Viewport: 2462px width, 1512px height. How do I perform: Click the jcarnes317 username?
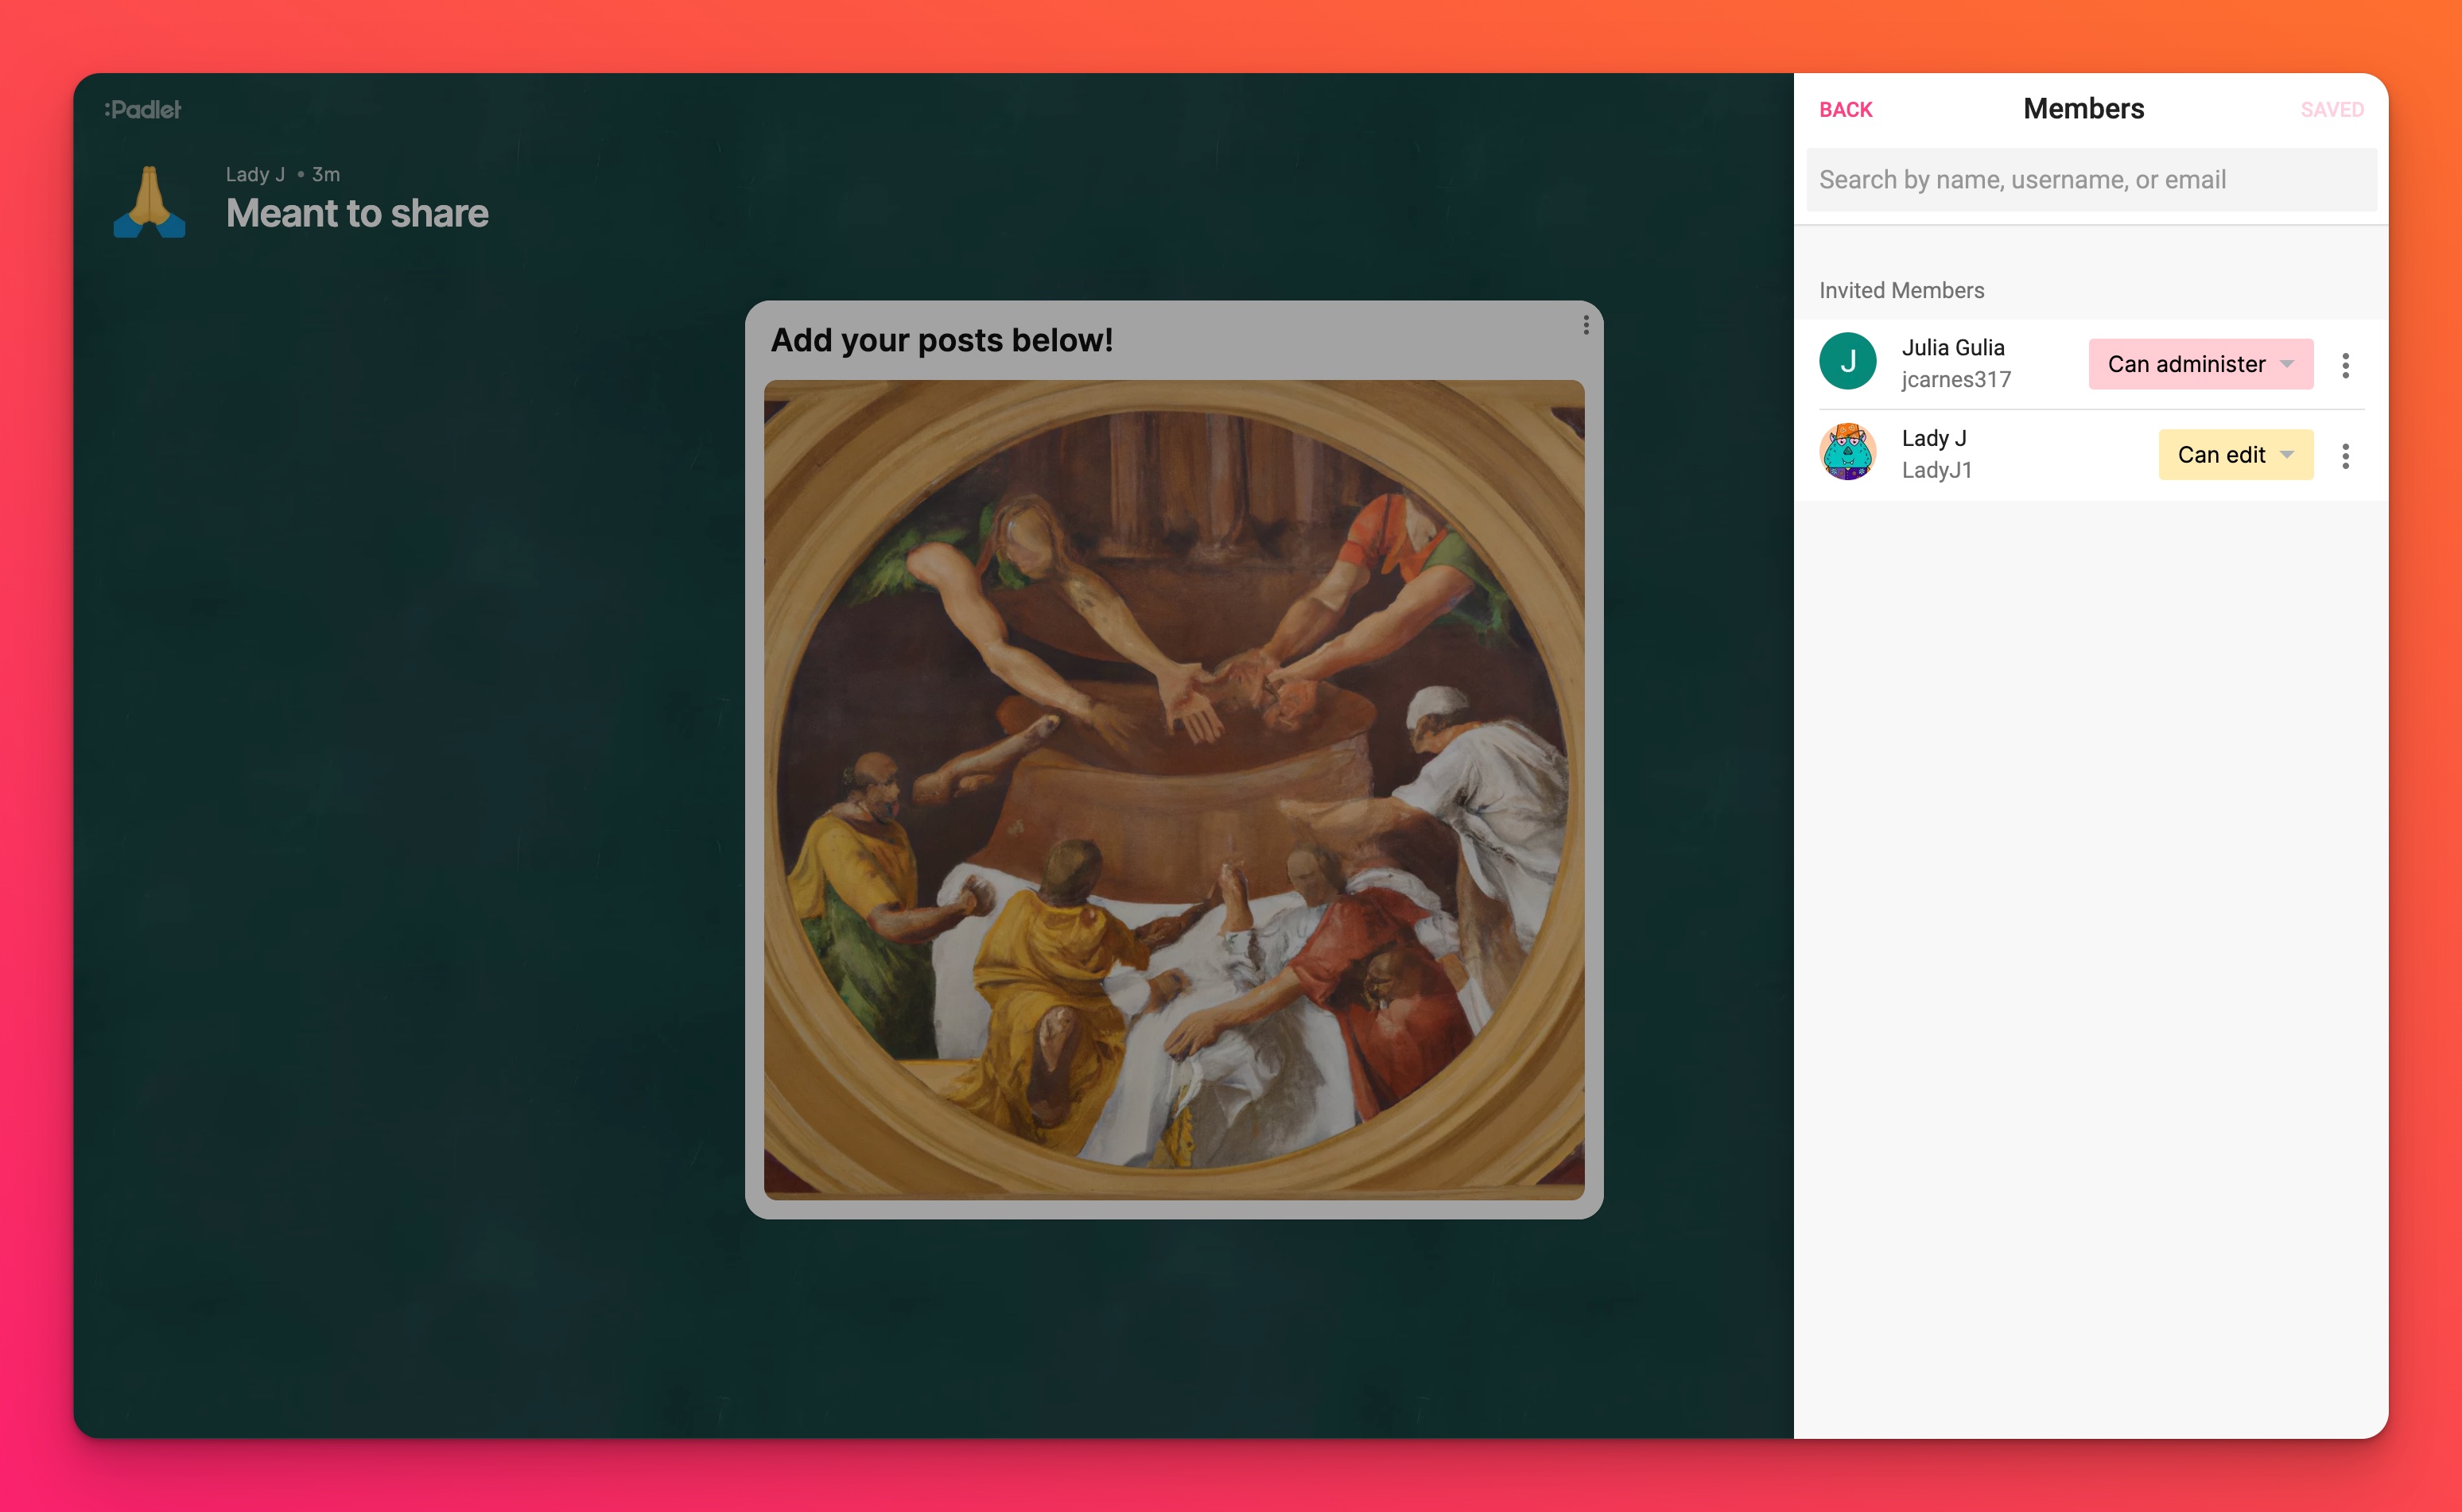[1955, 379]
